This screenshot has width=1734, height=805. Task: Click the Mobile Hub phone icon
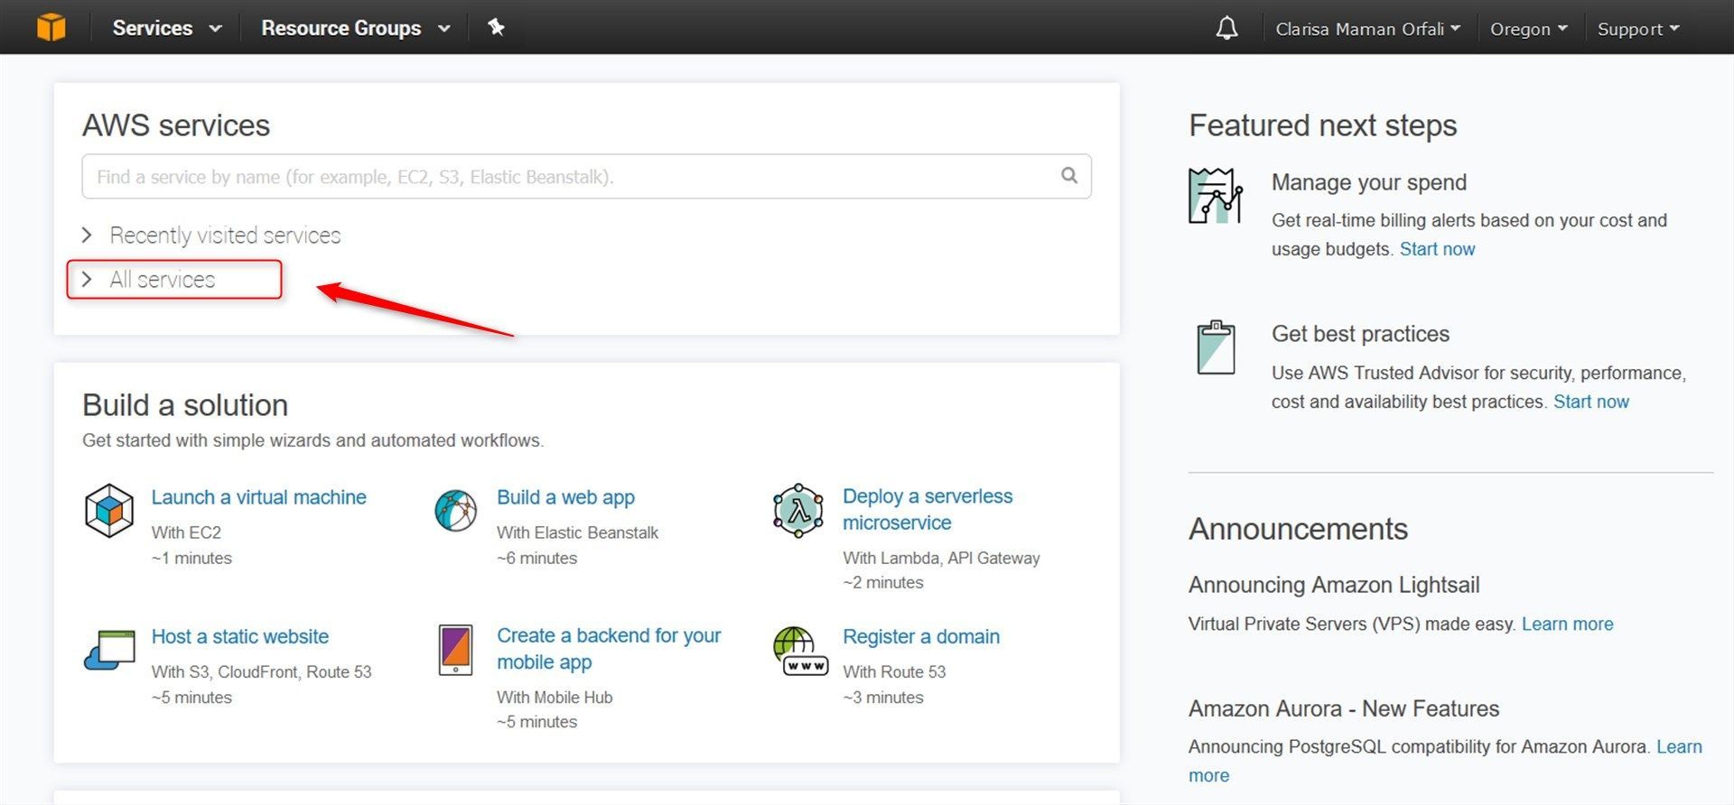coord(455,650)
